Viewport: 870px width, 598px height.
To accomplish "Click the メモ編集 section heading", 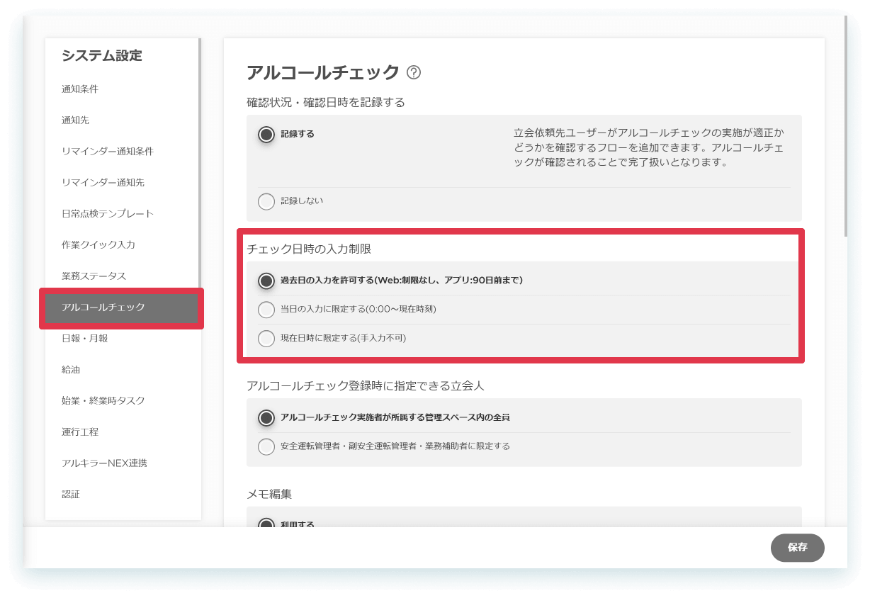I will [269, 494].
